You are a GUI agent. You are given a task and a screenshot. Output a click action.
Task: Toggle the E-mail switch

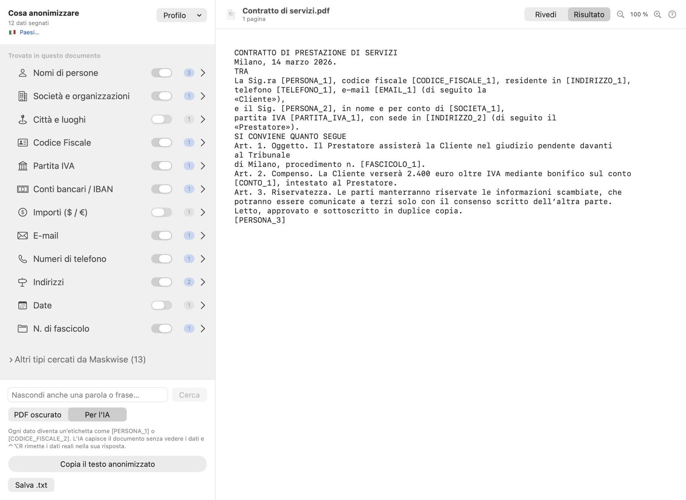click(162, 236)
